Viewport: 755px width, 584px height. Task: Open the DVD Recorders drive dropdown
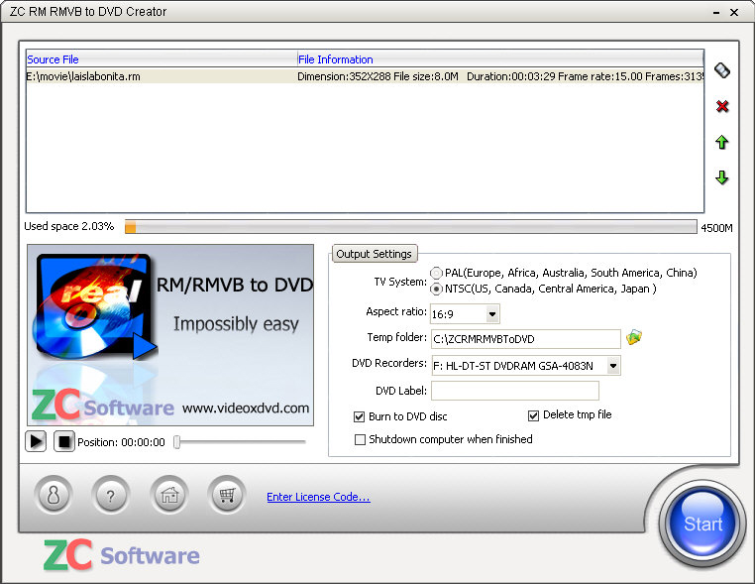tap(613, 366)
